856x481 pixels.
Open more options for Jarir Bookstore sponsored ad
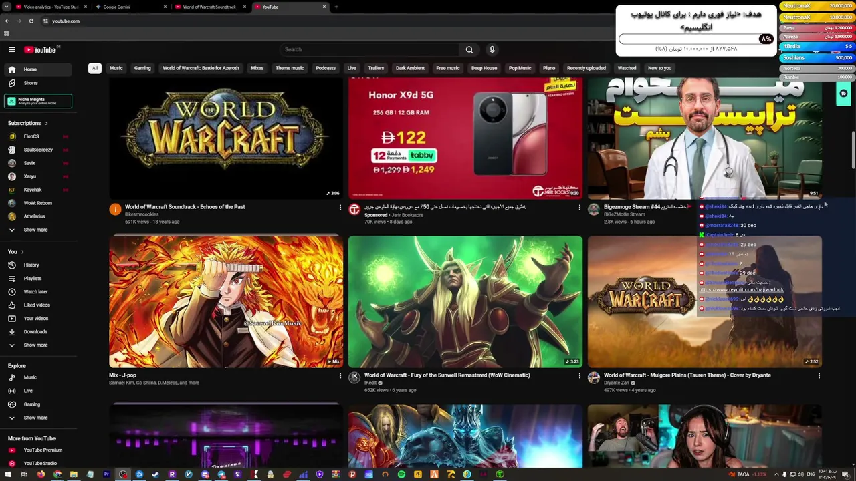[x=579, y=208]
